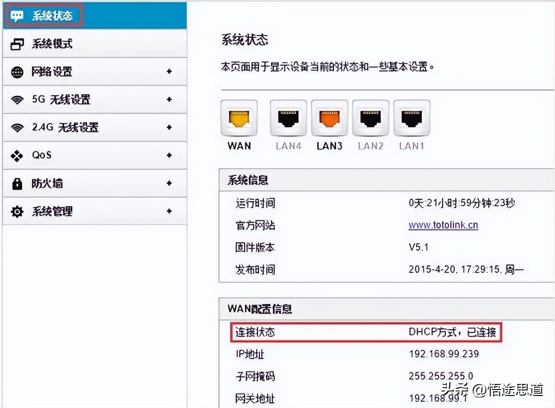Viewport: 555px width, 408px height.
Task: Click the 防火墙 lock icon
Action: (x=16, y=183)
